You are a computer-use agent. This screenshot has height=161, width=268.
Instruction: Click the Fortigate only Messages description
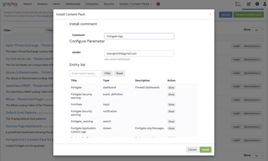tap(149, 128)
